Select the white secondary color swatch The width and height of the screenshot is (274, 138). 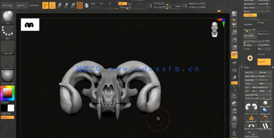pos(11,108)
